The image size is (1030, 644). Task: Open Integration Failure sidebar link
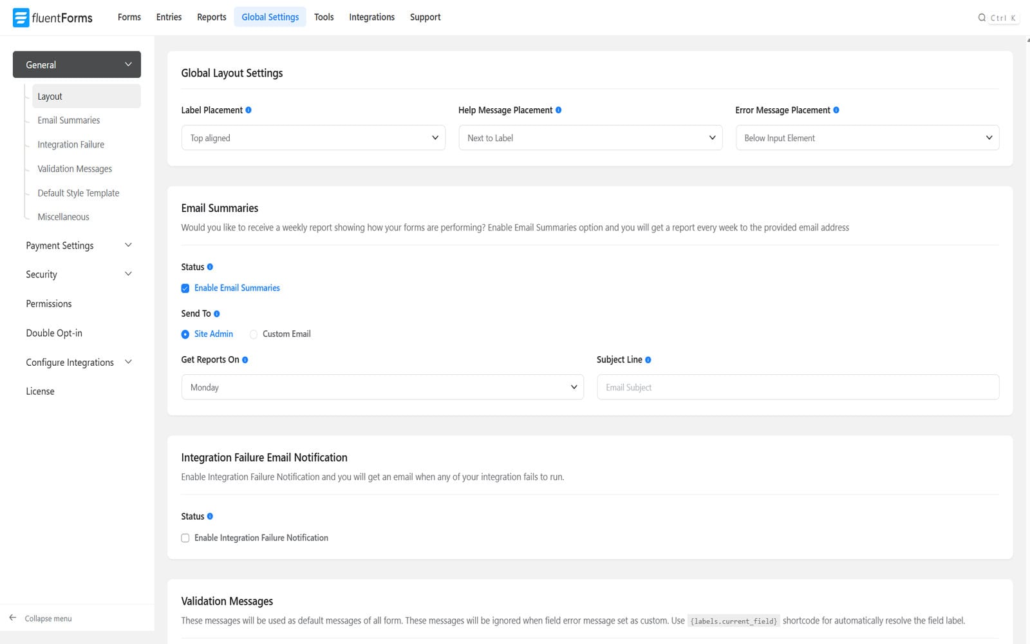tap(71, 145)
